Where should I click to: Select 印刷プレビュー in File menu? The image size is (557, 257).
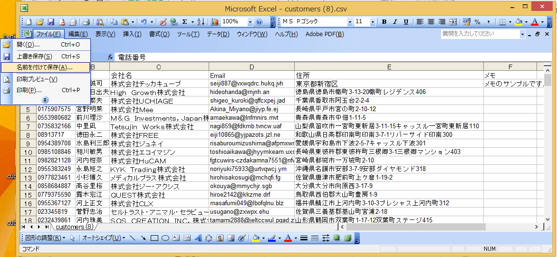click(x=45, y=79)
